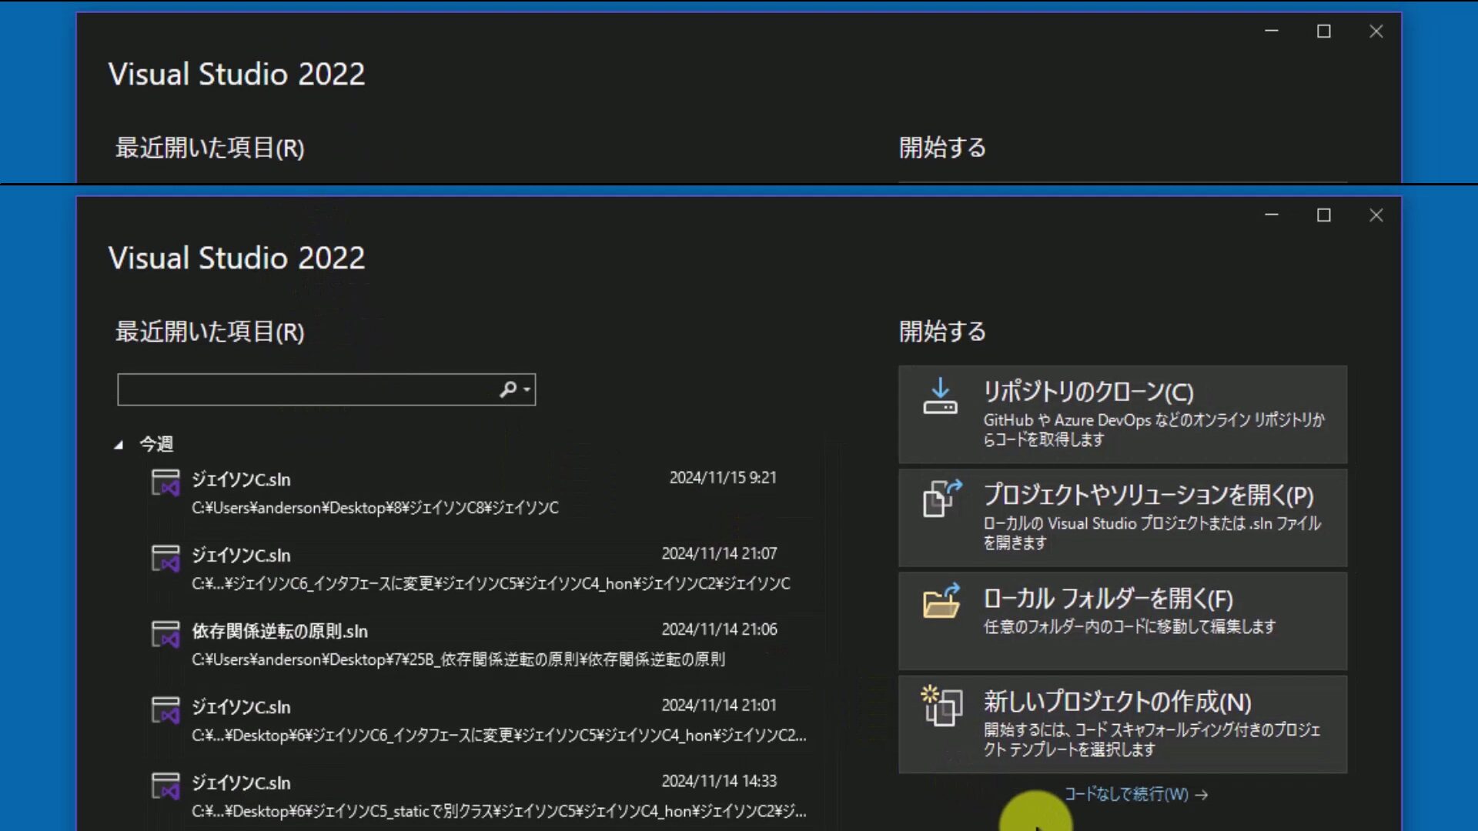Click path C:¥Users¥anderson¥Desktop¥7¥25B_依存関係逆転の原則

[458, 659]
